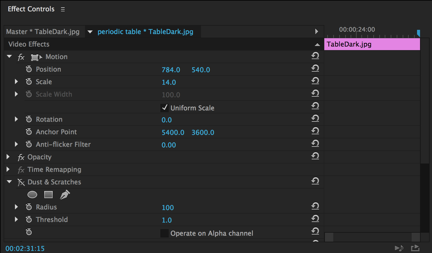Uncheck the Uniform Scale checkbox
432x253 pixels.
point(165,108)
